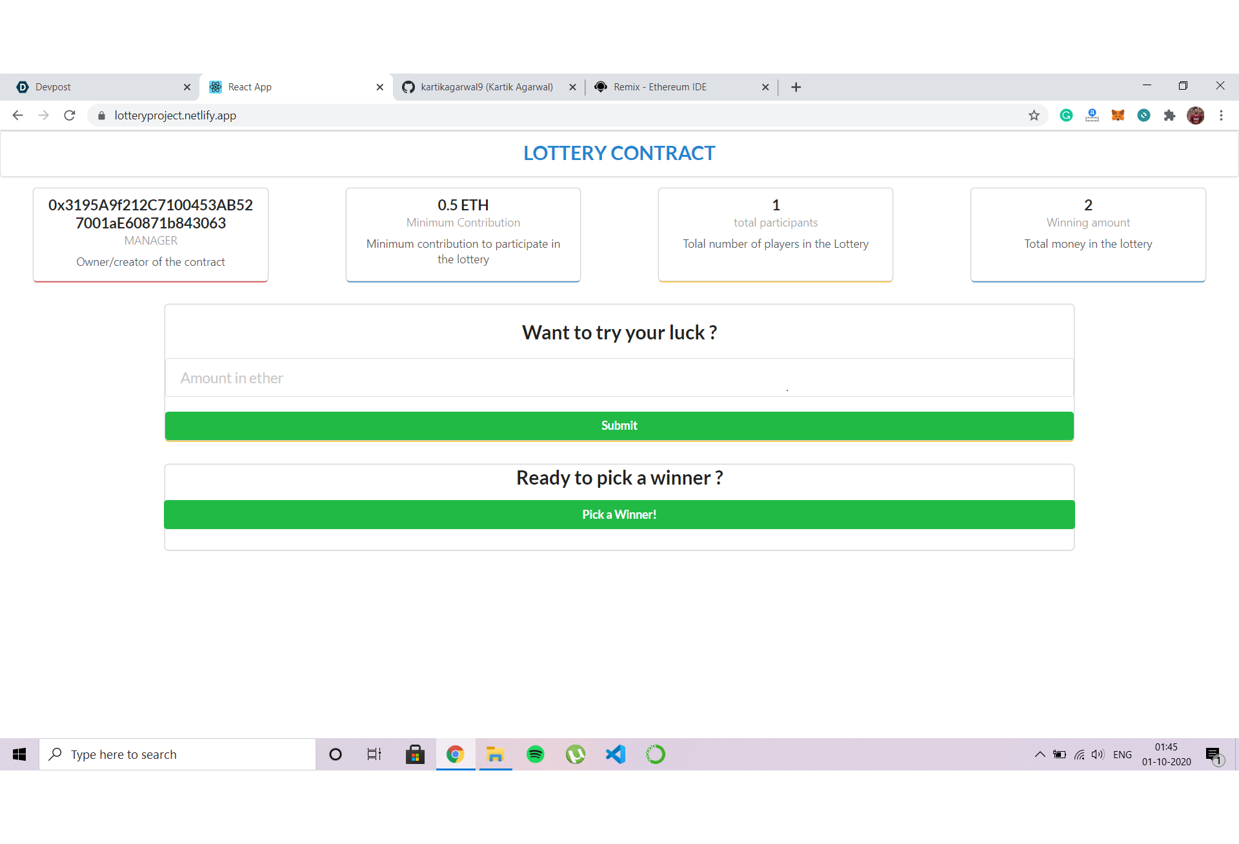Close the Devpost tab
This screenshot has height=844, width=1239.
(x=187, y=87)
